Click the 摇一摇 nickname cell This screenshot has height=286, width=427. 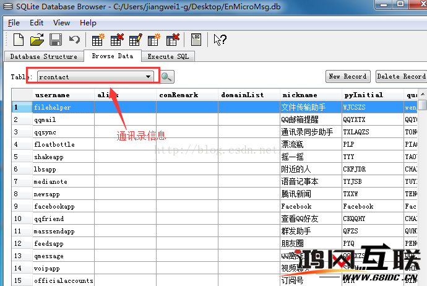(x=311, y=157)
